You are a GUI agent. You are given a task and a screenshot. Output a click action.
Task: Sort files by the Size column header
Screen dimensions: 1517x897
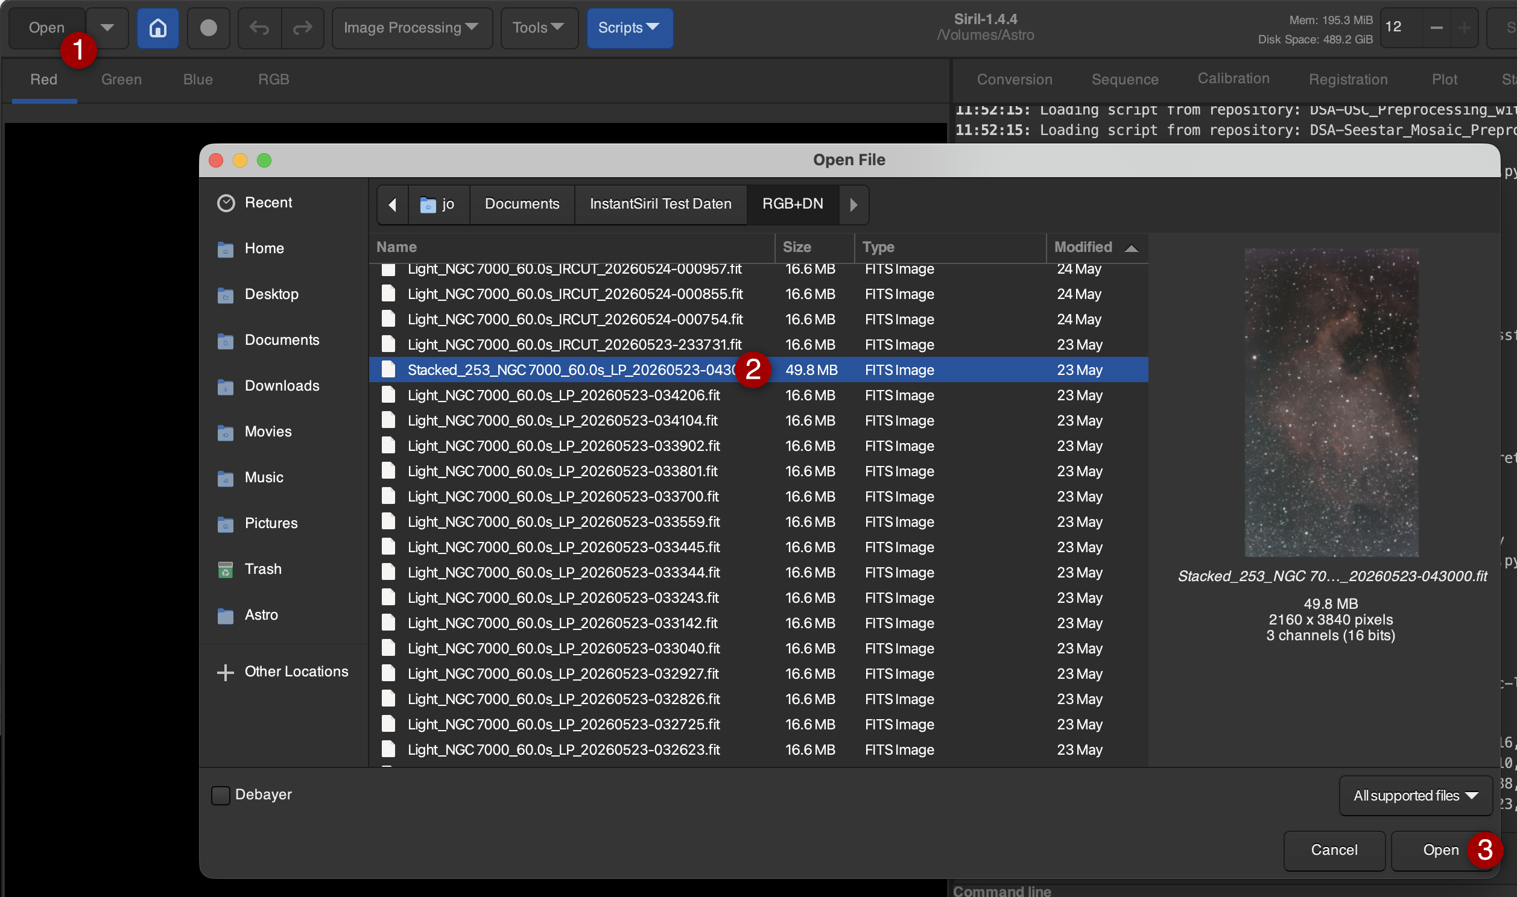814,247
